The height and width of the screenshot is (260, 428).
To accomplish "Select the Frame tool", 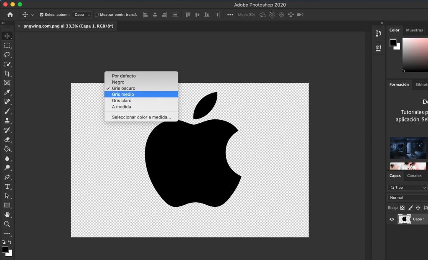I will [x=7, y=83].
